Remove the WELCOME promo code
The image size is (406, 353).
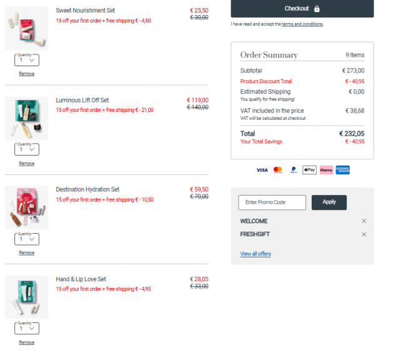tap(364, 221)
